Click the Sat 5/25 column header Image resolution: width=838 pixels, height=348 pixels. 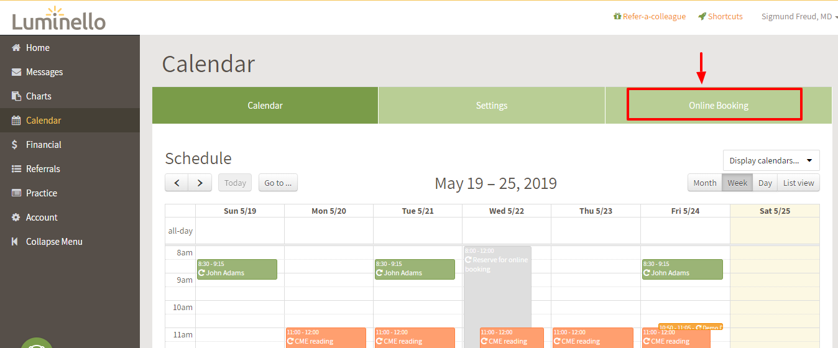click(x=775, y=211)
